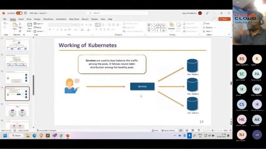266x149 pixels.
Task: Click the Share button
Action: click(224, 19)
